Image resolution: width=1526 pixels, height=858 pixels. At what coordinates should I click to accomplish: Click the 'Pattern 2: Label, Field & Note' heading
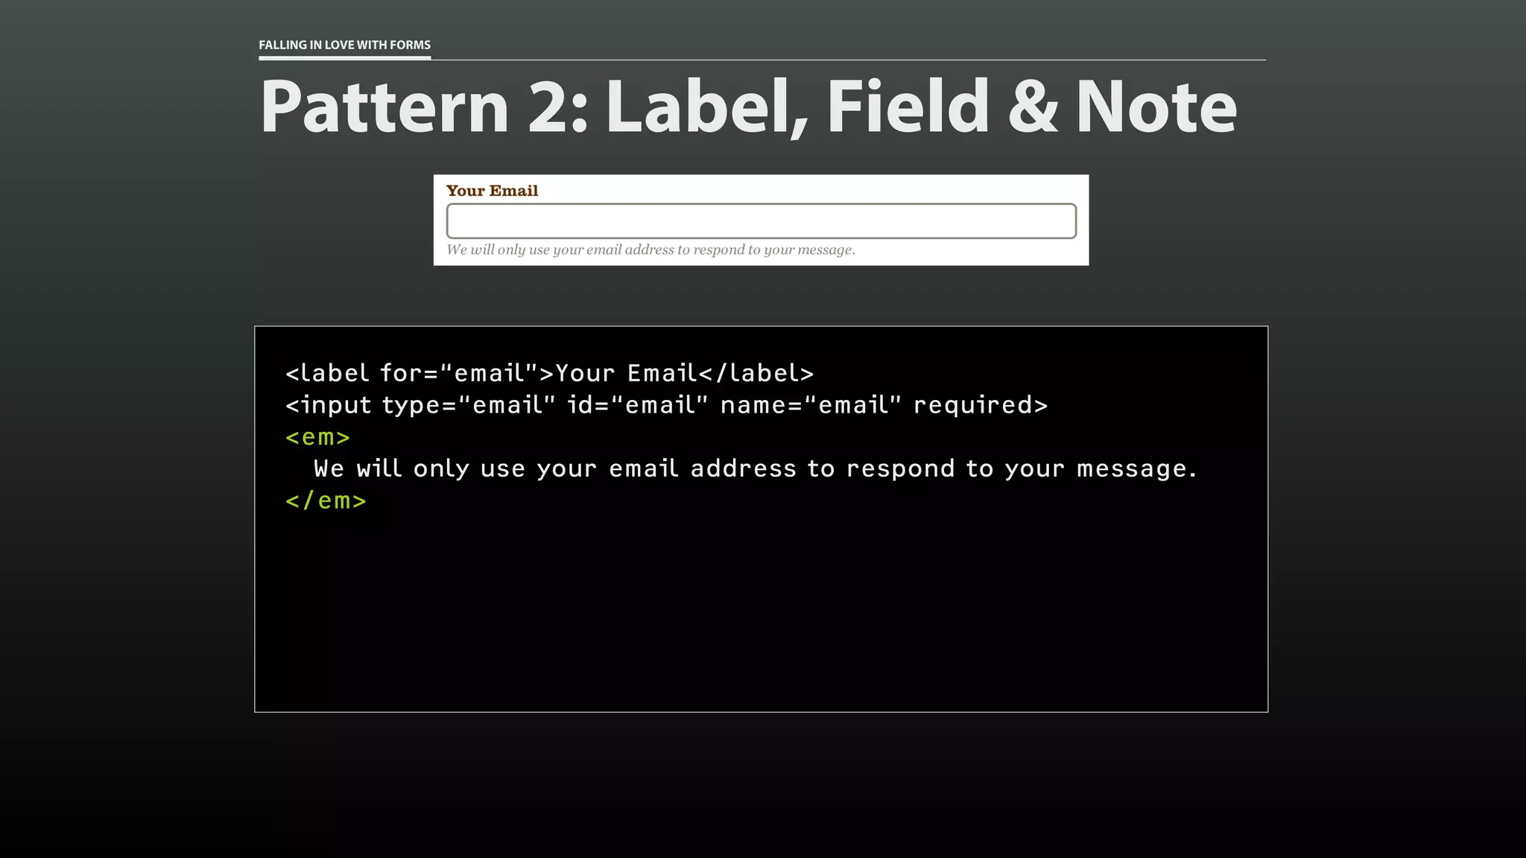748,107
